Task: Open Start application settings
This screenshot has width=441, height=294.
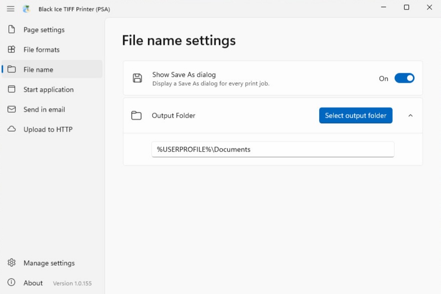Action: 52,90
